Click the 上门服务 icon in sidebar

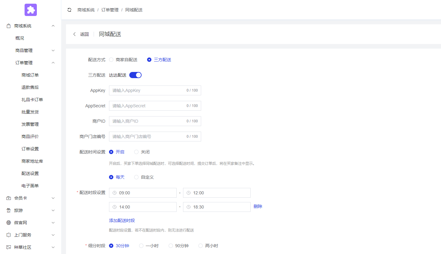pos(8,235)
